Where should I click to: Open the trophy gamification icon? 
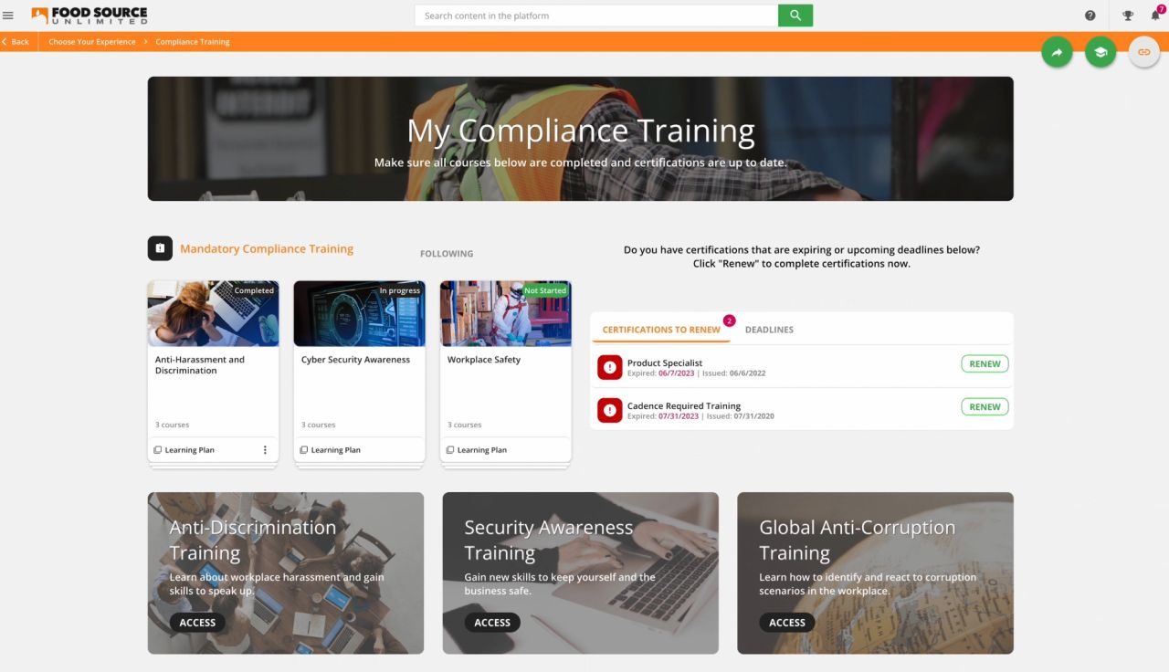tap(1128, 16)
